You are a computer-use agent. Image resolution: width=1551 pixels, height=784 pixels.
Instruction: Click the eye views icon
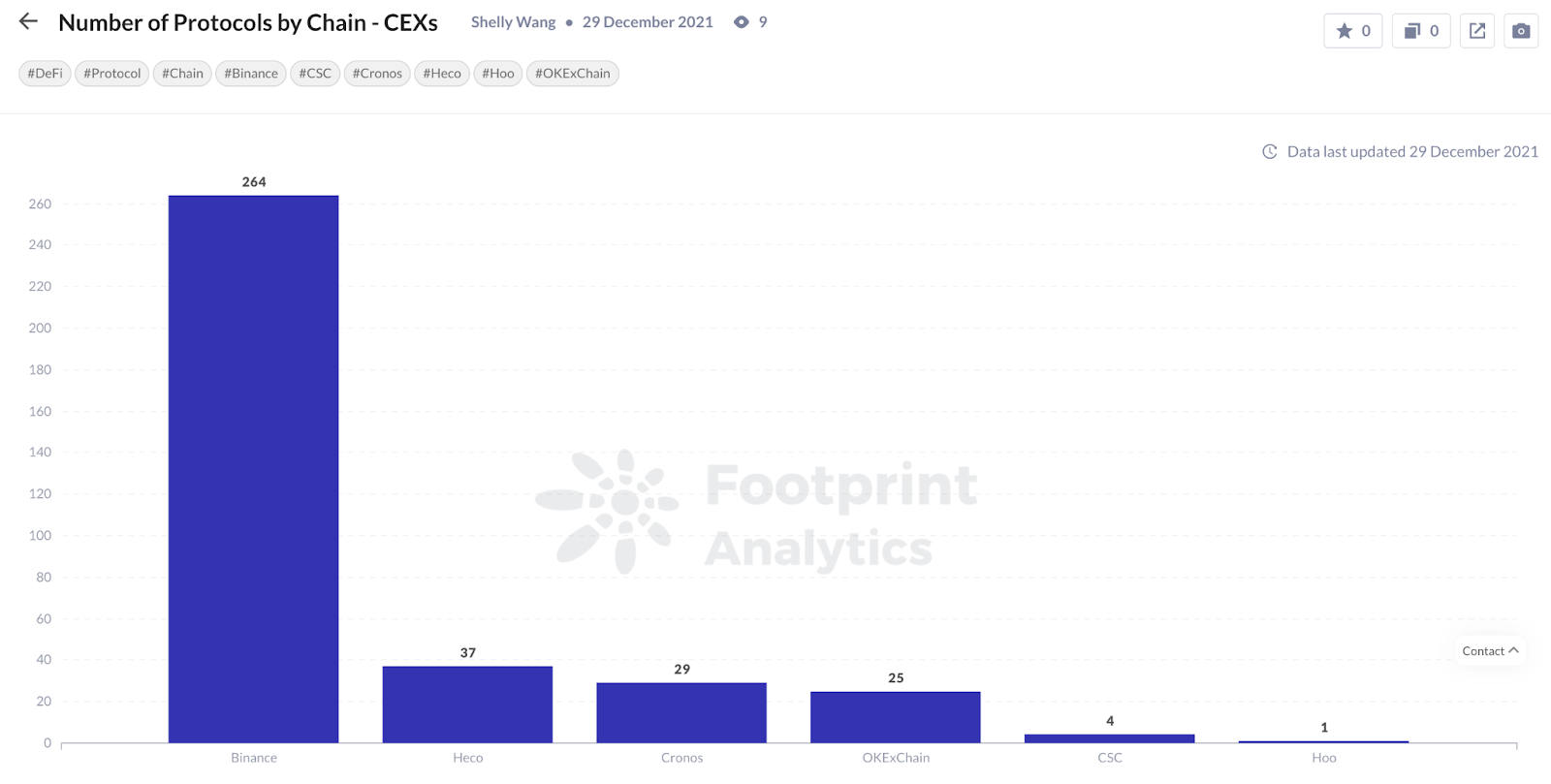[x=742, y=22]
